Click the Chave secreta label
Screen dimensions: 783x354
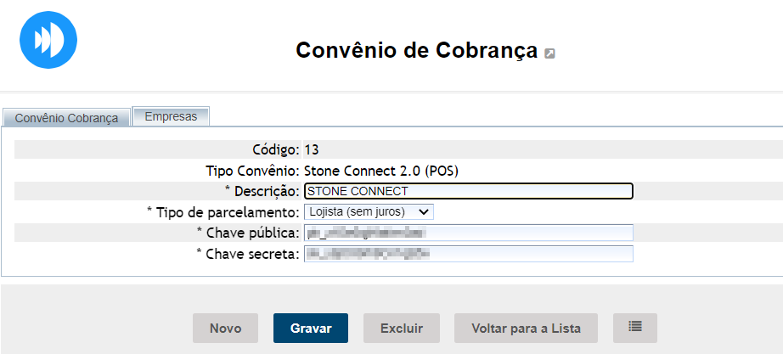[x=248, y=254]
